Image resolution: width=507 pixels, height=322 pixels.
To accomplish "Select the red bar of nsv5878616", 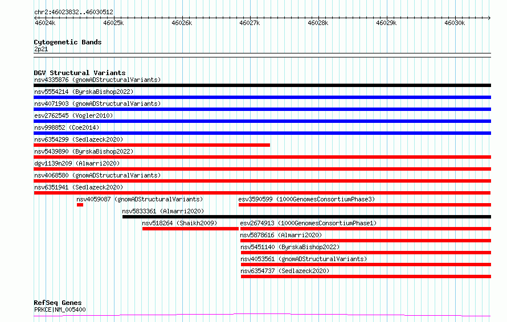I will pyautogui.click(x=366, y=241).
